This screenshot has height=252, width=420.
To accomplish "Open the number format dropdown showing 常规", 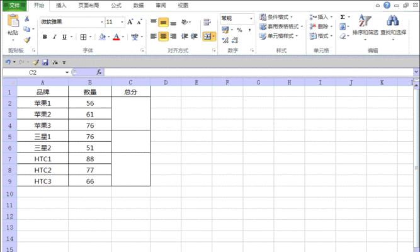I will click(x=251, y=18).
